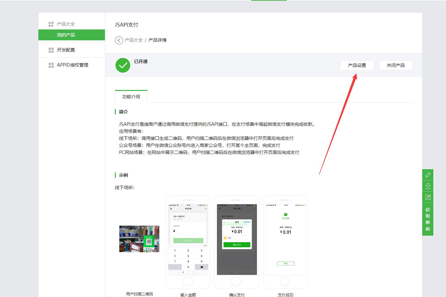Click 关闭产品 button
Viewport: 446px width, 297px height.
pos(396,65)
